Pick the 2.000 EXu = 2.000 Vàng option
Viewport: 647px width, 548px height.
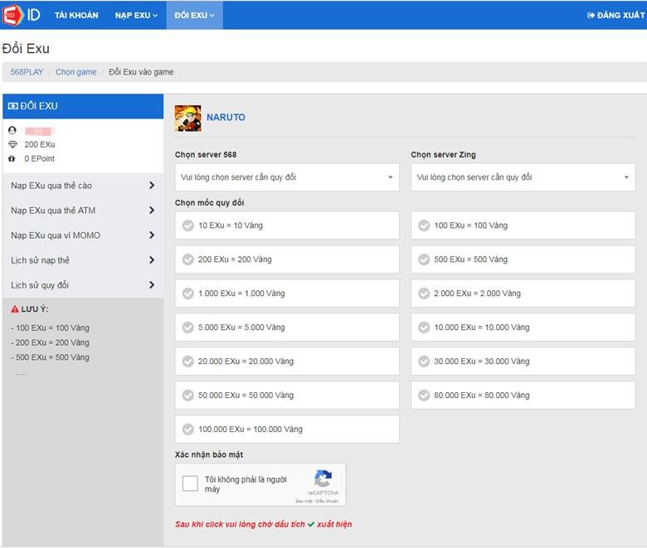click(523, 293)
